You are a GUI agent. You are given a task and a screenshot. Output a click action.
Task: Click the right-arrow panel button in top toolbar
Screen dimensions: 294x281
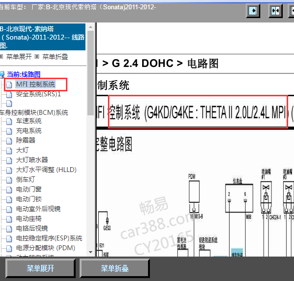point(253,11)
